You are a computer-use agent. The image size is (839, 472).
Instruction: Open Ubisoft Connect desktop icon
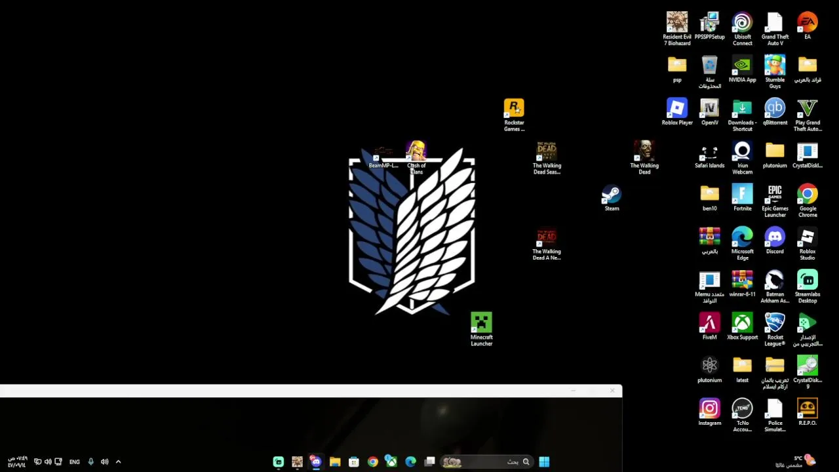pyautogui.click(x=742, y=28)
